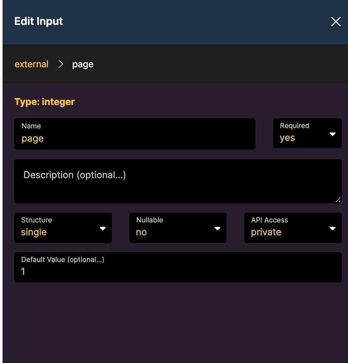
Task: Click the Nullable dropdown caret arrow
Action: click(217, 228)
